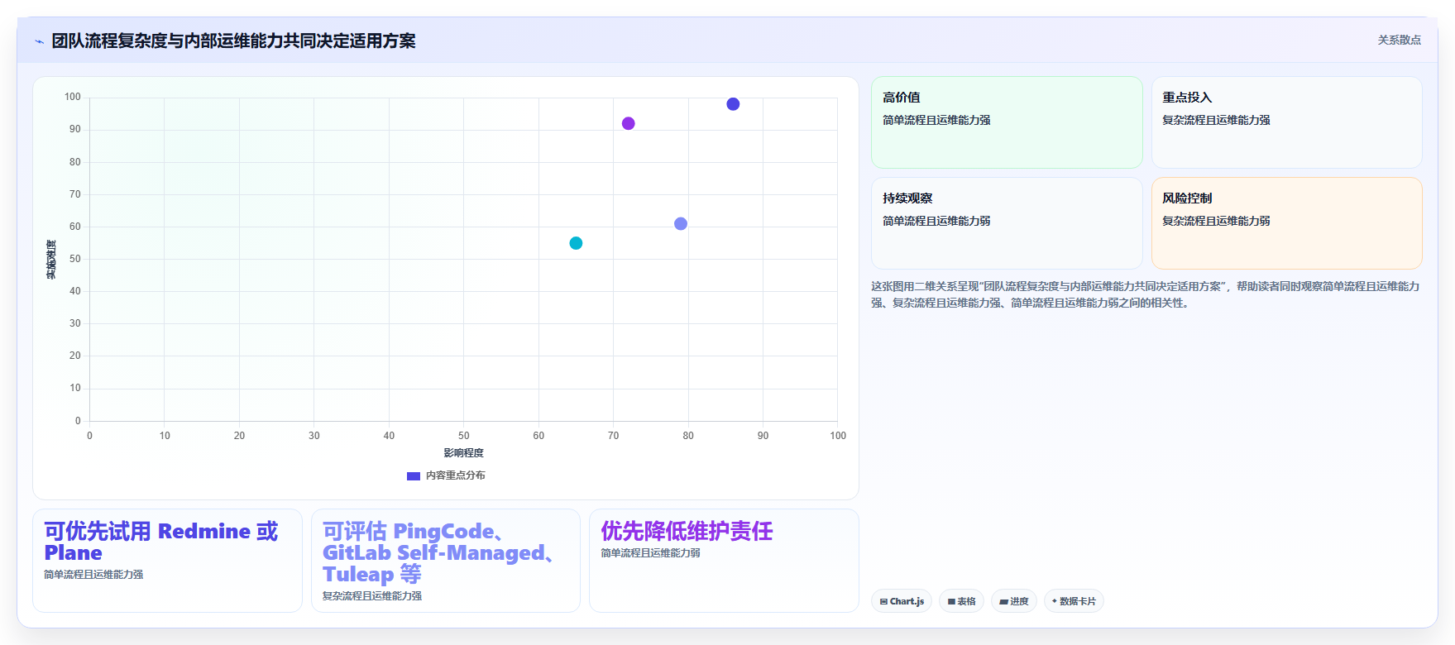This screenshot has width=1455, height=645.
Task: Click 复杂流程且运维能力强 in the 重点投入 card
Action: [1216, 120]
